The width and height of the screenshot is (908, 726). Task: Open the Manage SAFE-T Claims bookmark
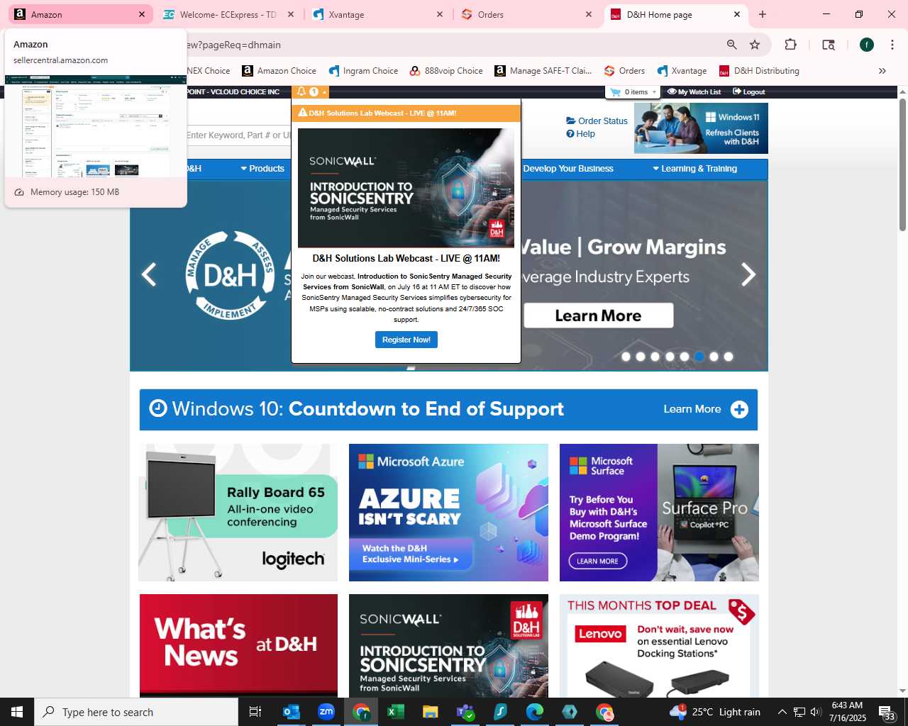coord(543,71)
